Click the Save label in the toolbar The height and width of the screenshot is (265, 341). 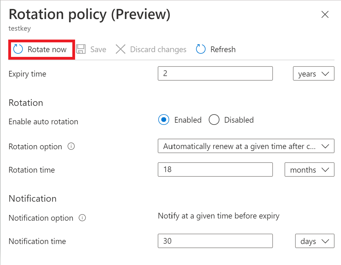pos(98,49)
